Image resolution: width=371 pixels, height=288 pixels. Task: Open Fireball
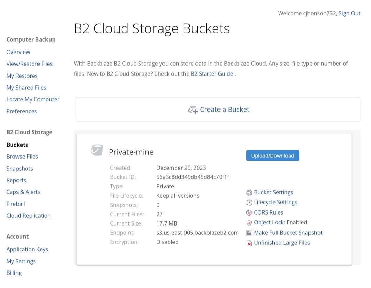click(15, 204)
